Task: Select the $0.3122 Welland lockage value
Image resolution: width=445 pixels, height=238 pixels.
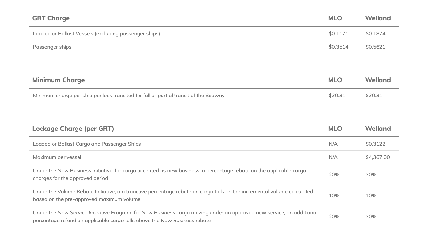Action: tap(376, 144)
